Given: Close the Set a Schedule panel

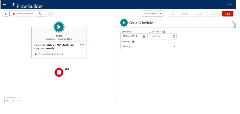Looking at the screenshot, I should (232, 22).
